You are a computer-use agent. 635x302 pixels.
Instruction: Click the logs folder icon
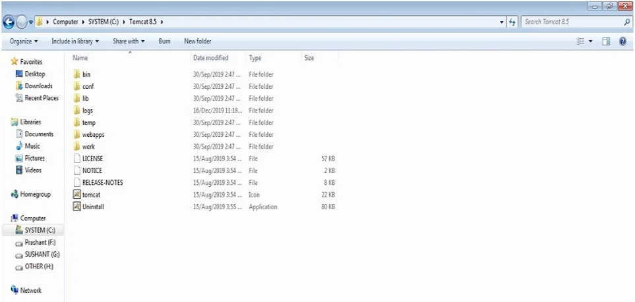(76, 111)
